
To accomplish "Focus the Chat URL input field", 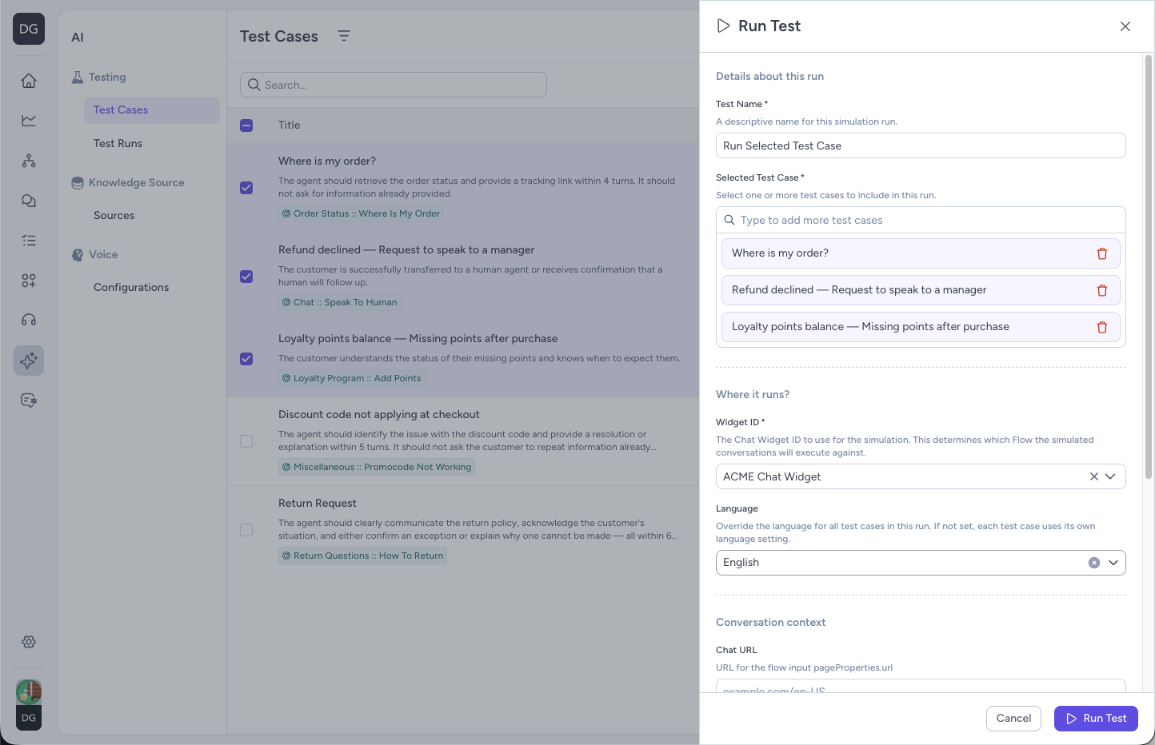I will [x=921, y=686].
